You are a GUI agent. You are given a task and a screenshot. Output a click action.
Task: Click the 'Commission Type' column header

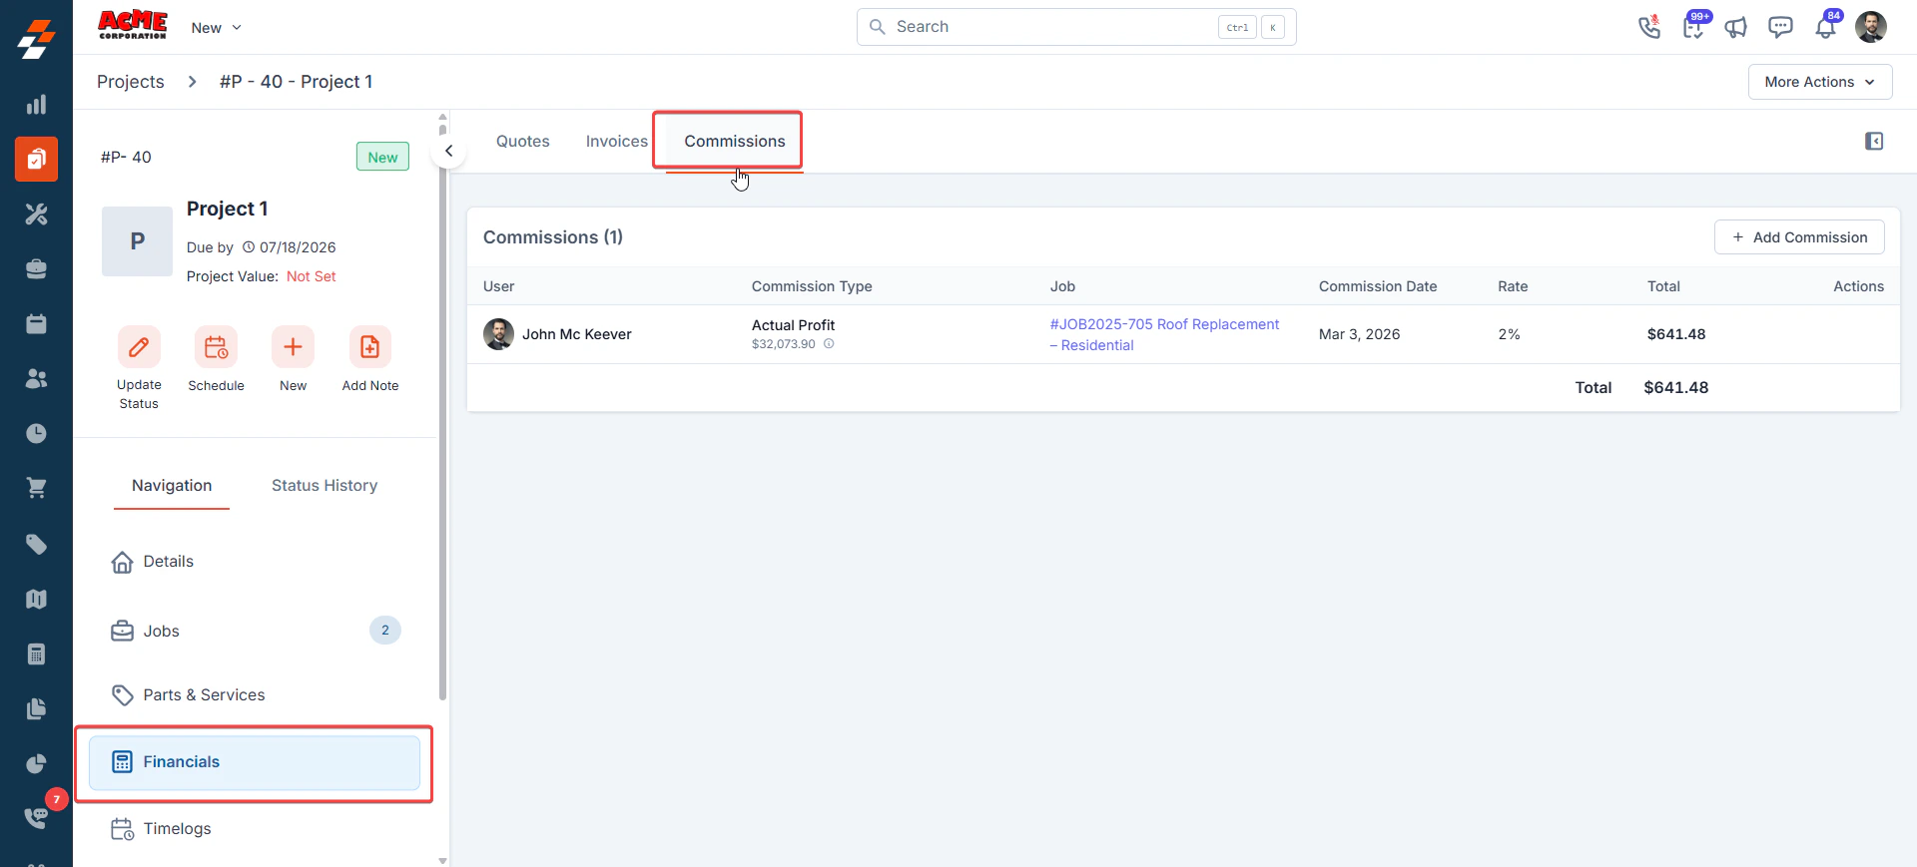click(x=812, y=286)
